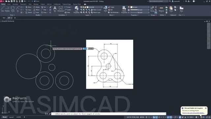Image resolution: width=211 pixels, height=119 pixels.
Task: Select the Line tool
Action: [x=2, y=9]
